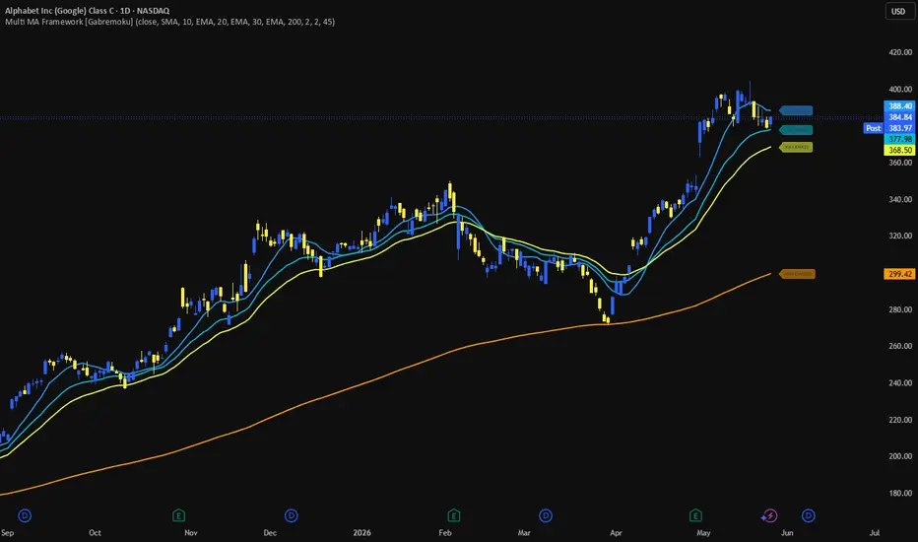Screen dimensions: 918x542
Task: Click the Alphabet Inc (Google) Class C title
Action: tap(88, 11)
